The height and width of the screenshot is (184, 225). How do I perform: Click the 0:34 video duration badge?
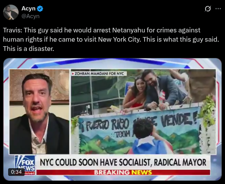tap(16, 172)
